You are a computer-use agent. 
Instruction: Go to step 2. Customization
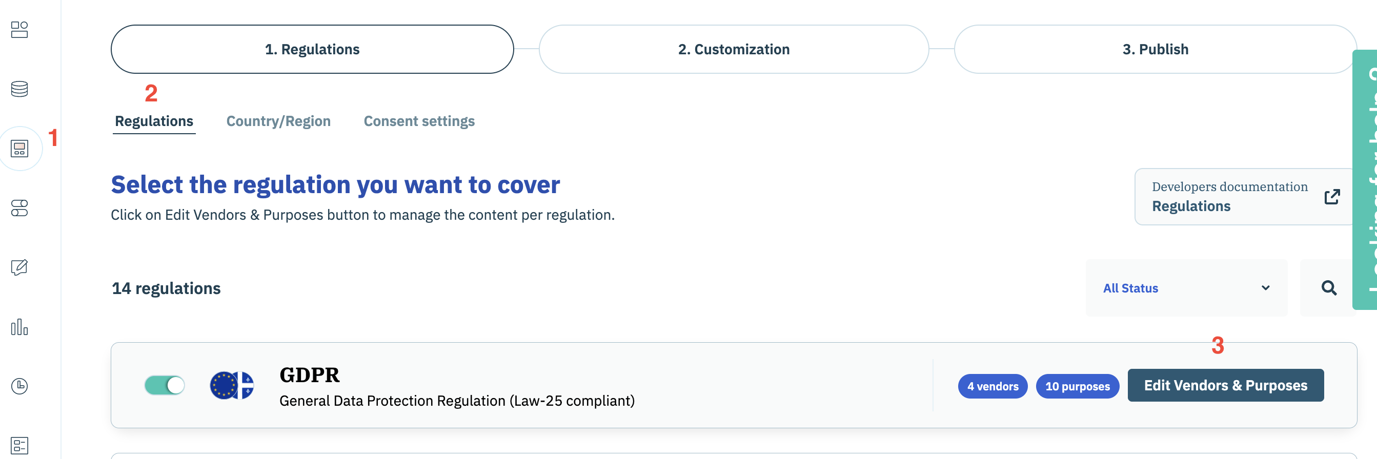(x=734, y=49)
